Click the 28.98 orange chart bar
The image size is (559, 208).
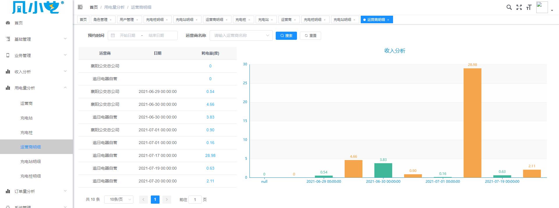[472, 123]
